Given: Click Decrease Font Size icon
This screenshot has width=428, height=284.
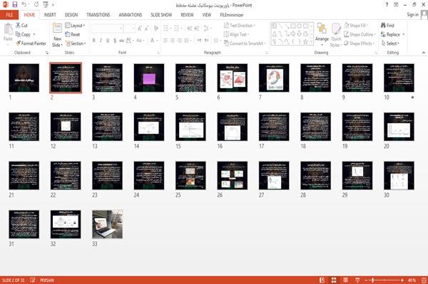Looking at the screenshot, I should pyautogui.click(x=147, y=28).
